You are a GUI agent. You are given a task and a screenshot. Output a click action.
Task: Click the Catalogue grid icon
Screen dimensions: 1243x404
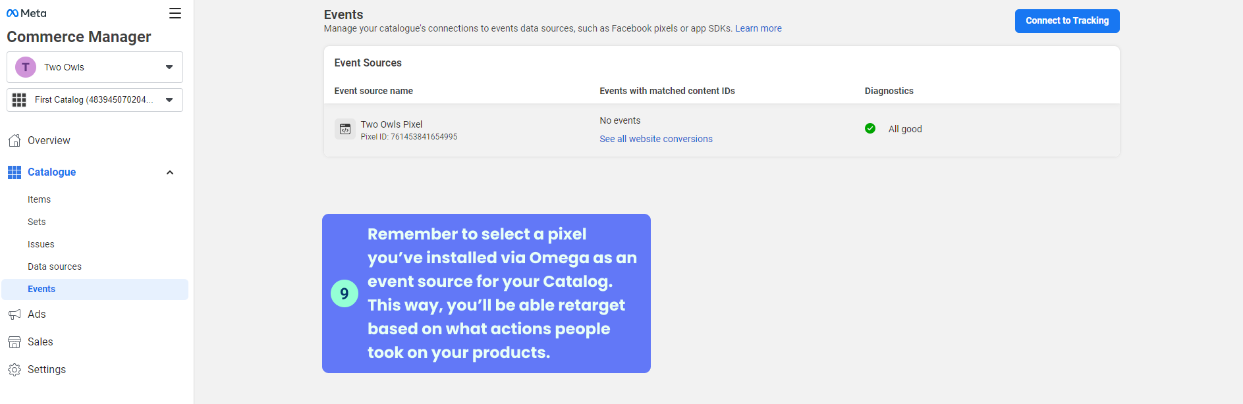pos(14,172)
